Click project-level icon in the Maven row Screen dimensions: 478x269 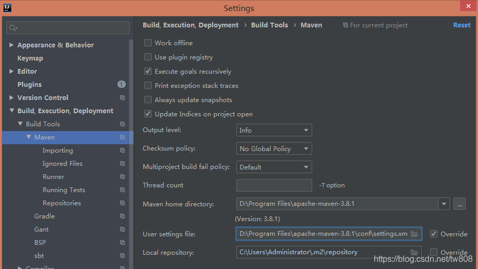pos(122,137)
